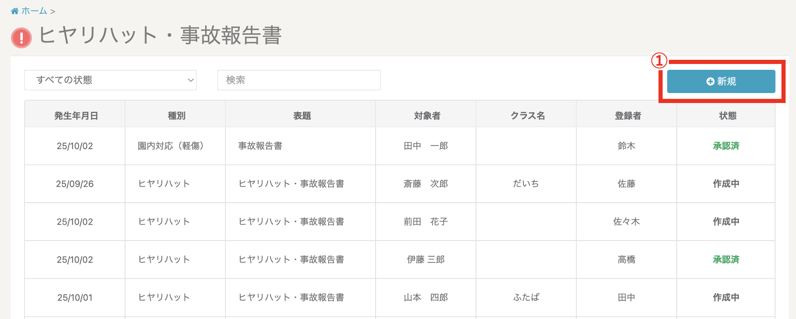This screenshot has width=796, height=319.
Task: Open the row for 斎藤 次郎
Action: 425,184
